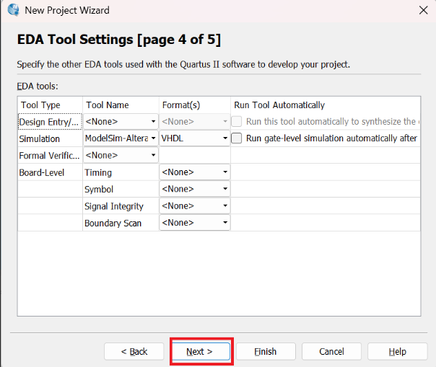Click the EDA tools: label
The image size is (436, 367).
point(38,87)
